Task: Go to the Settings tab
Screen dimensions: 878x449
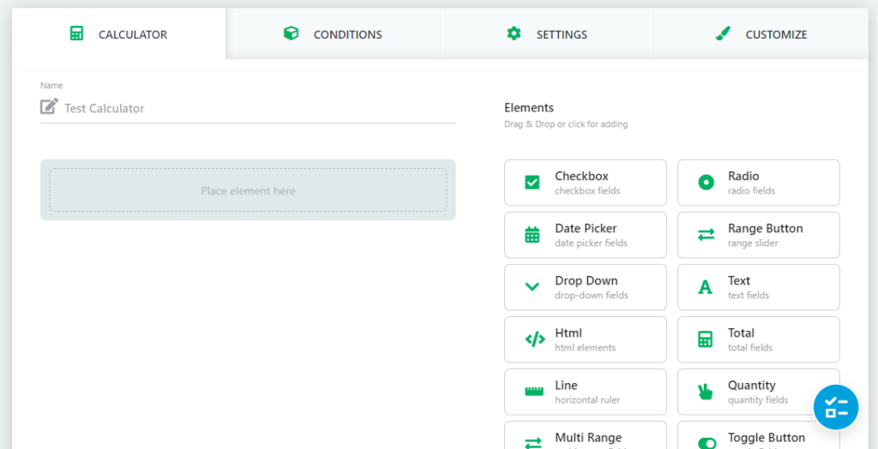Action: pyautogui.click(x=546, y=34)
